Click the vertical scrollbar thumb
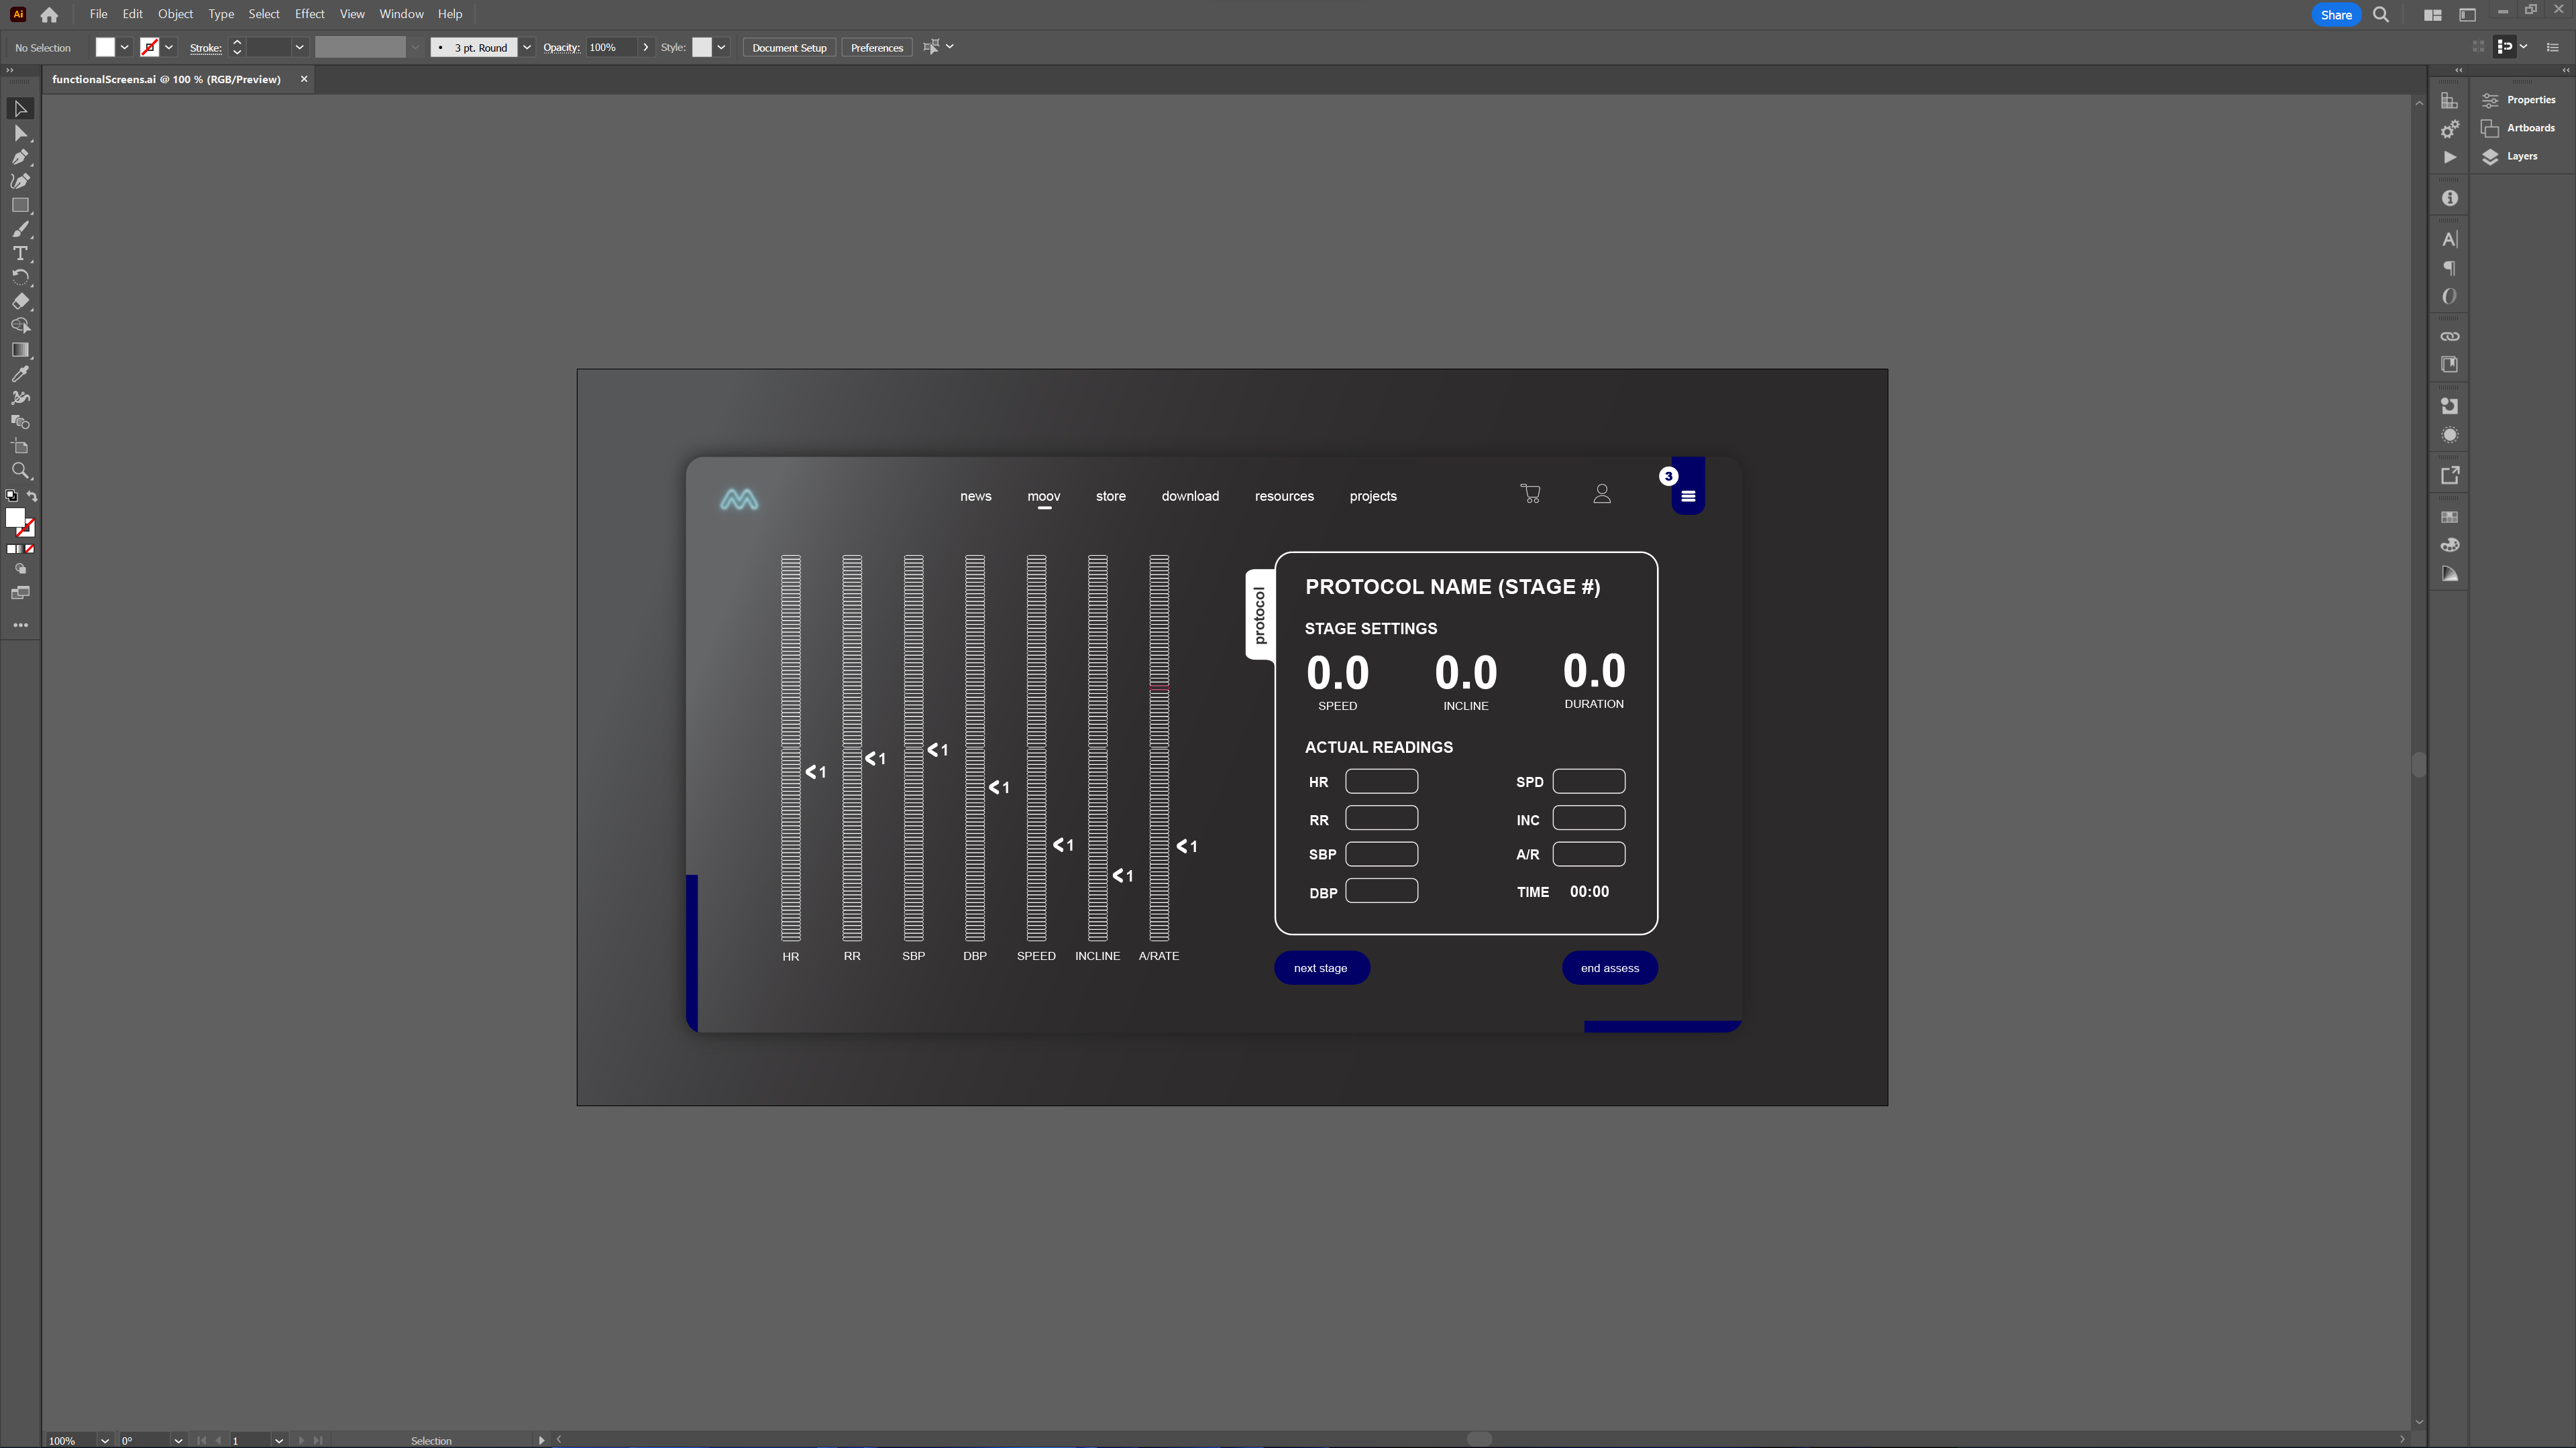 tap(2418, 764)
